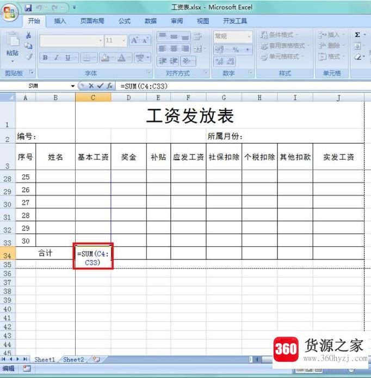The height and width of the screenshot is (378, 371).
Task: Click the Decrease Indent icon
Action: click(x=163, y=61)
